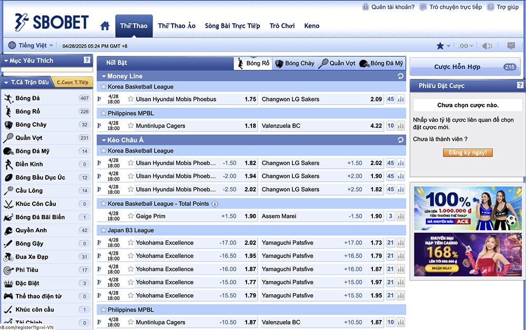Select odds 2.09 for Changwon LG Sakers
The width and height of the screenshot is (526, 330).
click(x=376, y=99)
